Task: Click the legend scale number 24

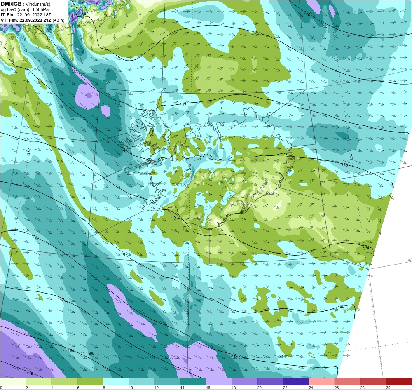Action: coord(311,388)
